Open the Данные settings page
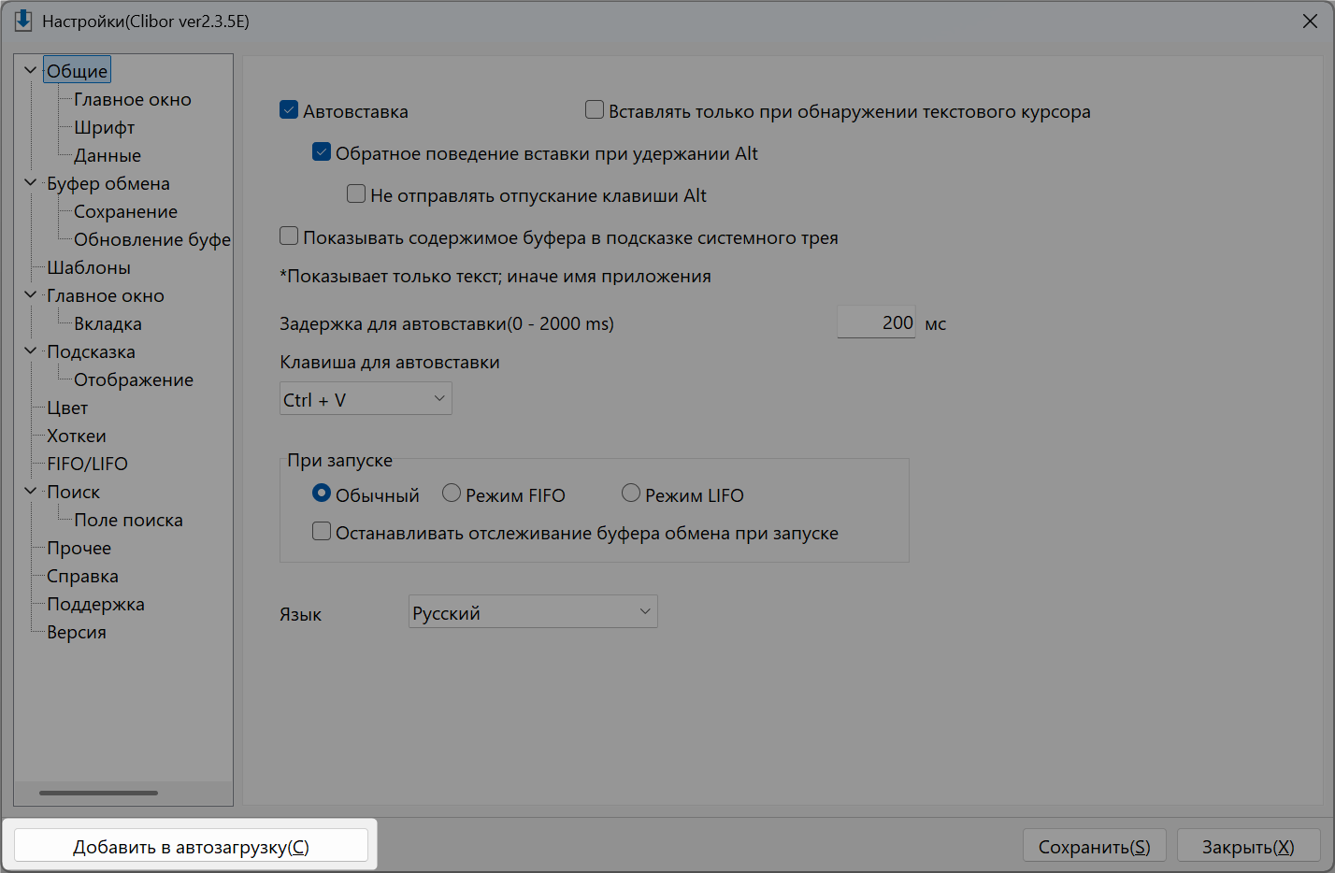 [x=108, y=155]
